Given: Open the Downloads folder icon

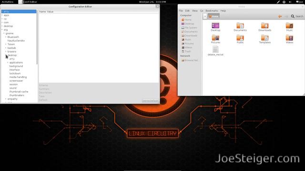Looking at the screenshot, I should [265, 26].
